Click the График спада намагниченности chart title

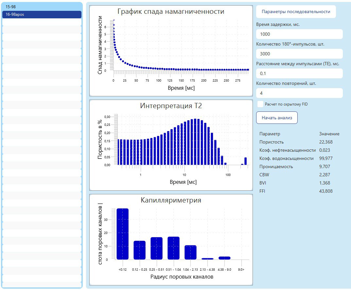171,11
